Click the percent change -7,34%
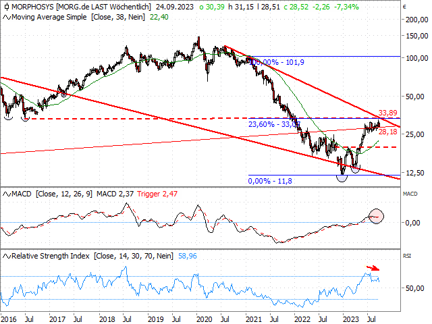 [x=346, y=7]
